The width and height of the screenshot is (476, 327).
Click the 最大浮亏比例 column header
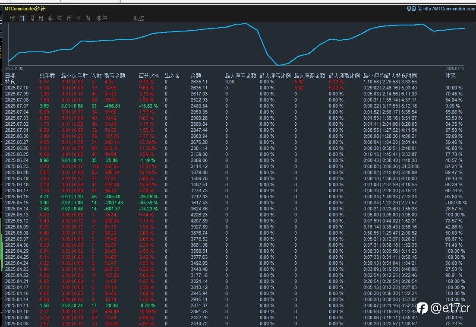pyautogui.click(x=275, y=76)
